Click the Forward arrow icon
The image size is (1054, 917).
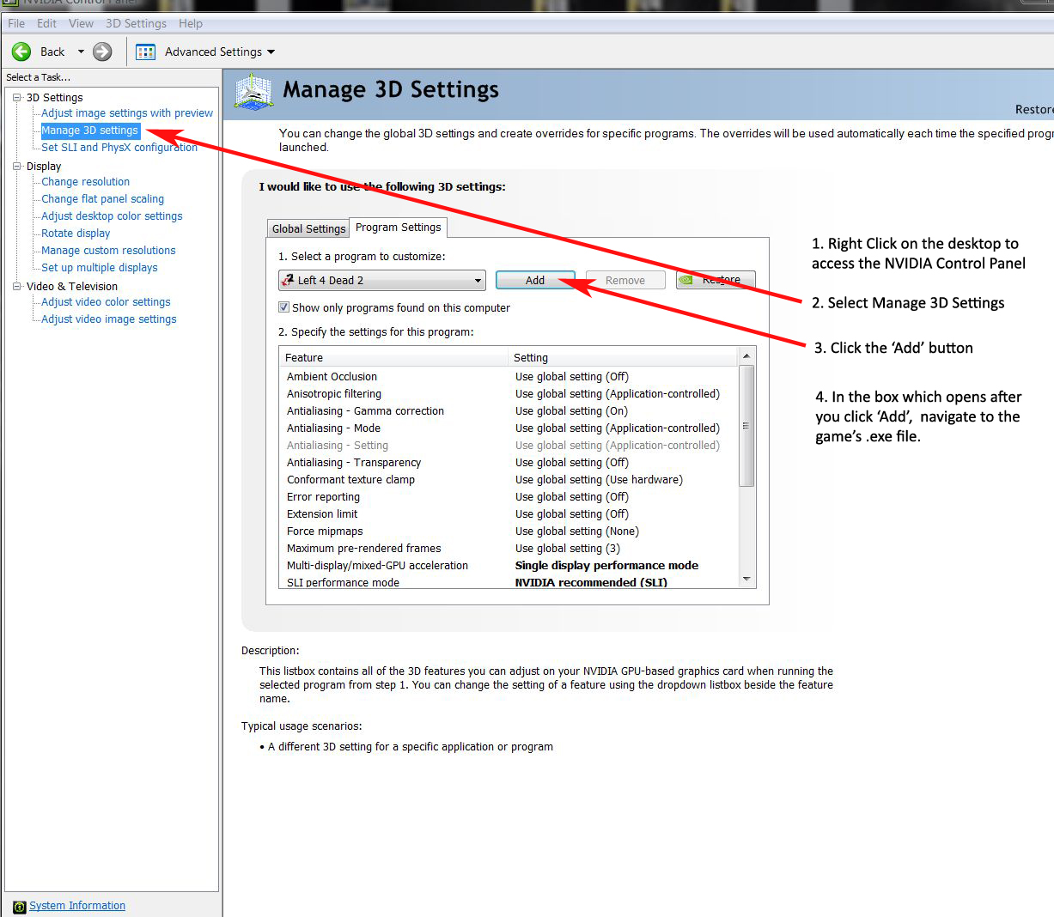click(x=102, y=52)
